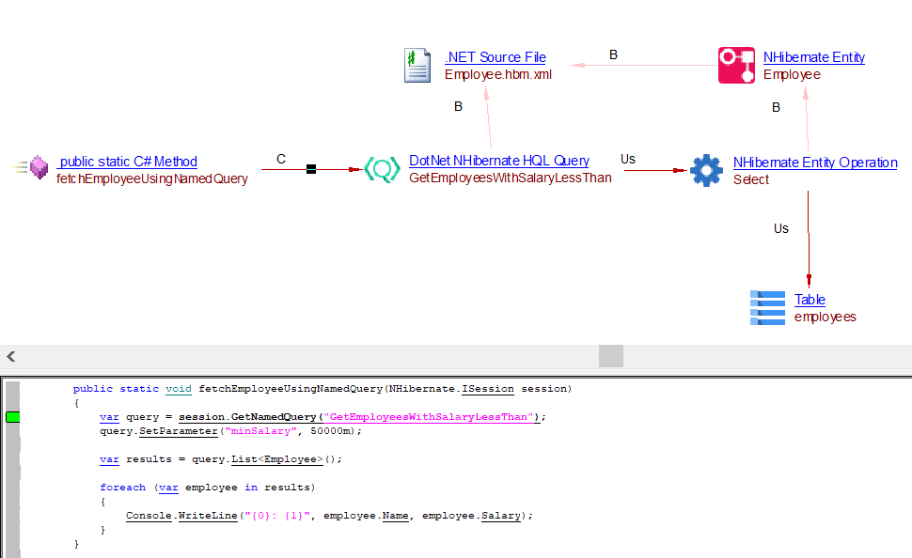Screen dimensions: 912x558
Task: Select the 'Us' link label near Table
Action: point(781,228)
